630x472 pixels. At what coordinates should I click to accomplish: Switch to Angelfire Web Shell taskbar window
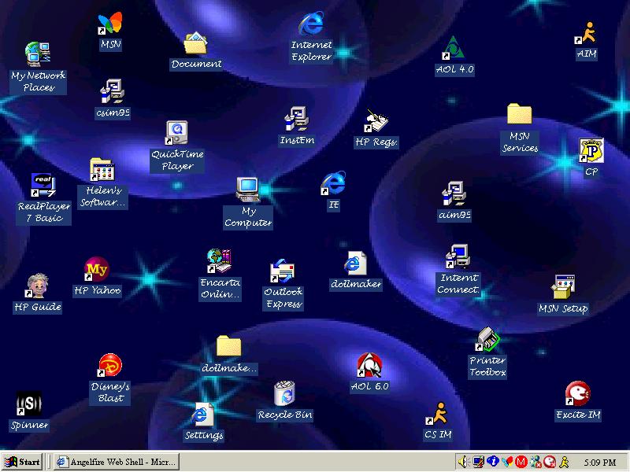tap(117, 462)
